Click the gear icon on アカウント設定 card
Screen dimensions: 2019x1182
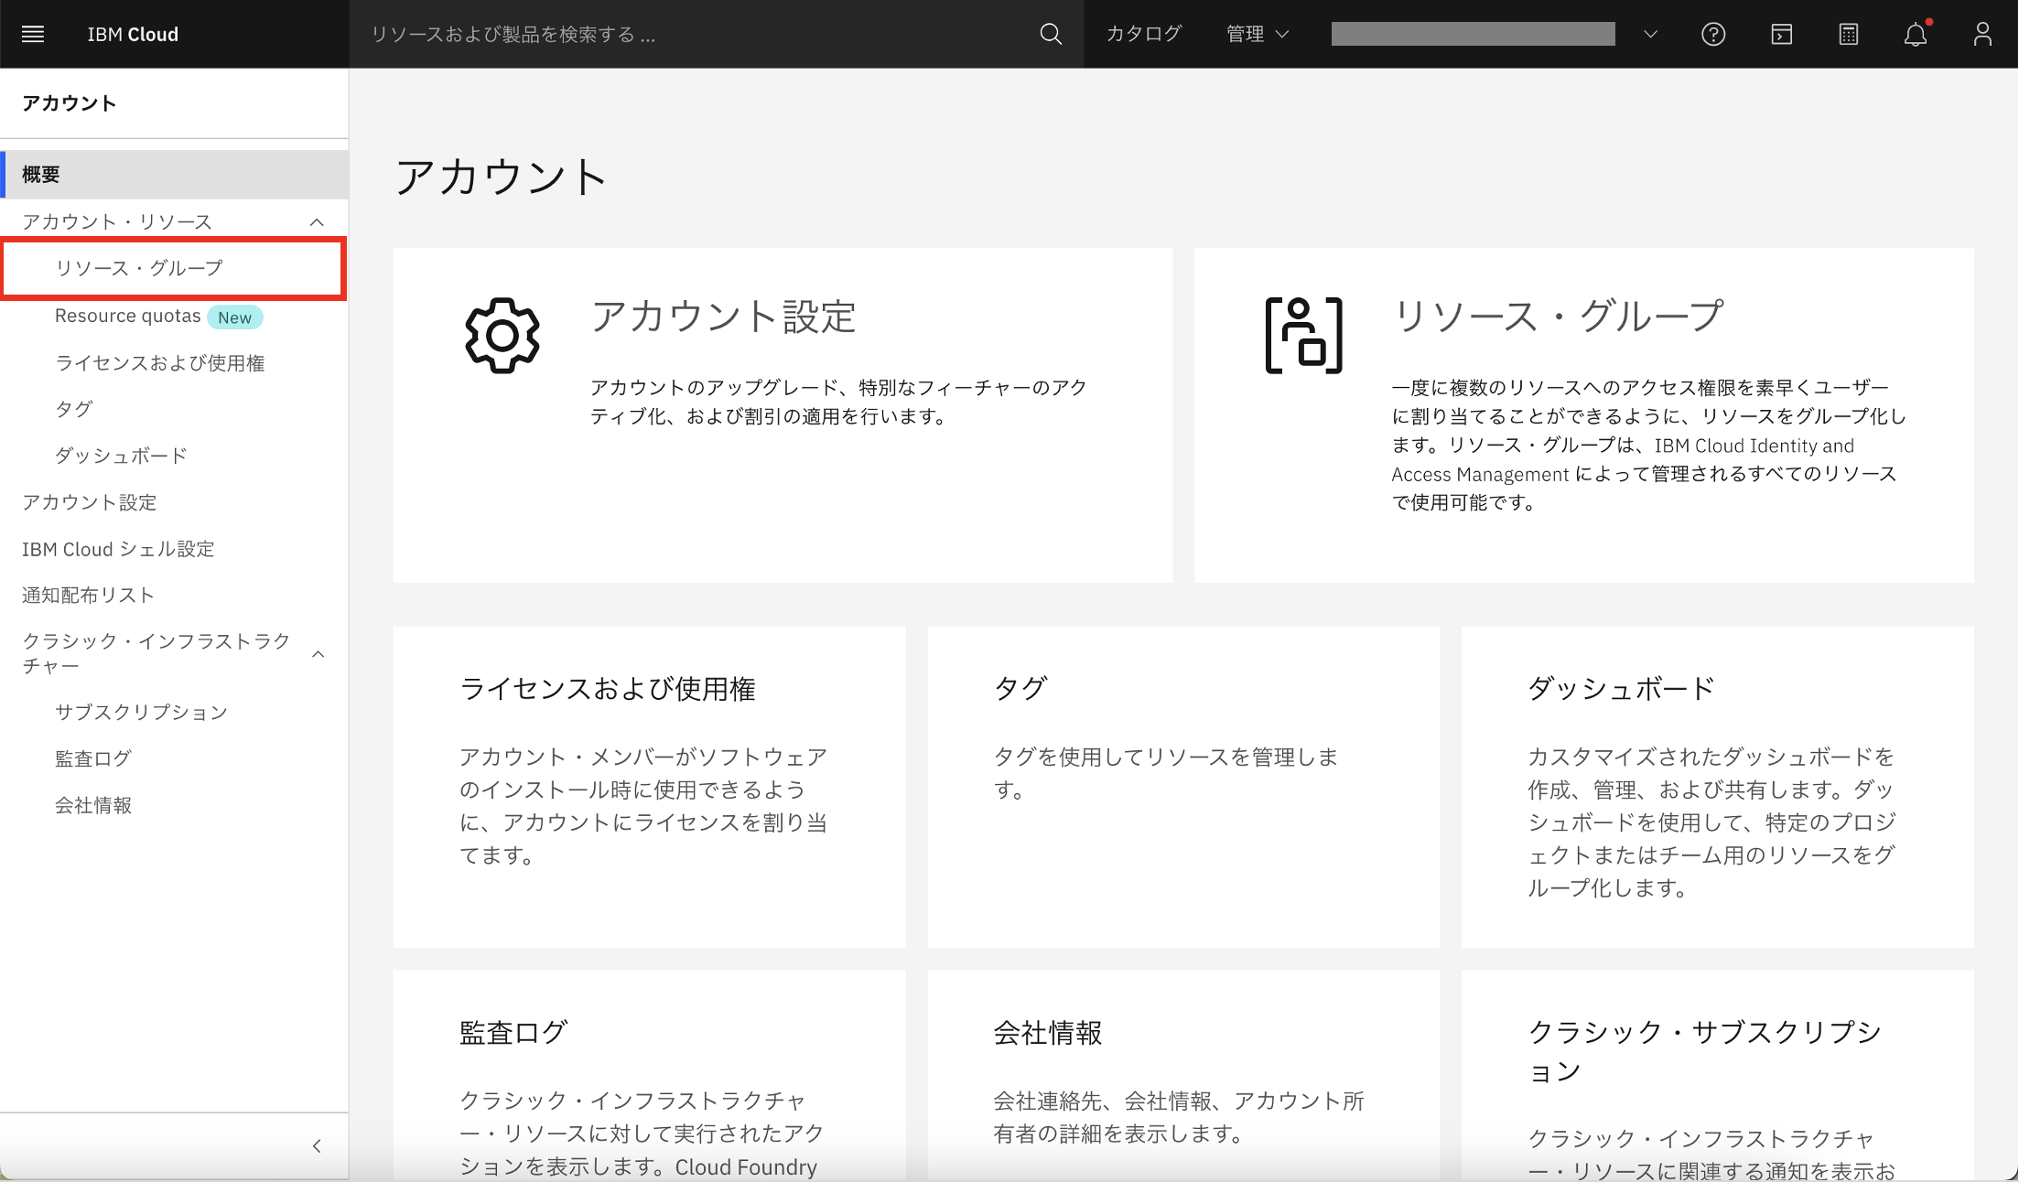pos(502,335)
